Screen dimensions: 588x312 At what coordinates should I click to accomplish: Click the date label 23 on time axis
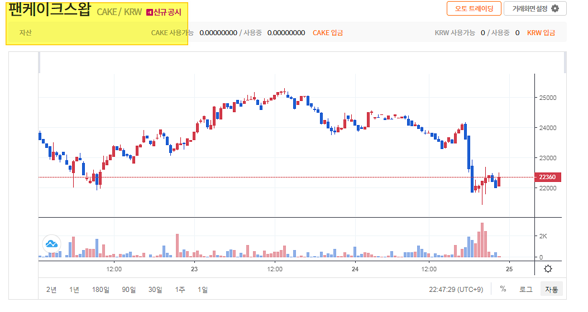tap(194, 269)
